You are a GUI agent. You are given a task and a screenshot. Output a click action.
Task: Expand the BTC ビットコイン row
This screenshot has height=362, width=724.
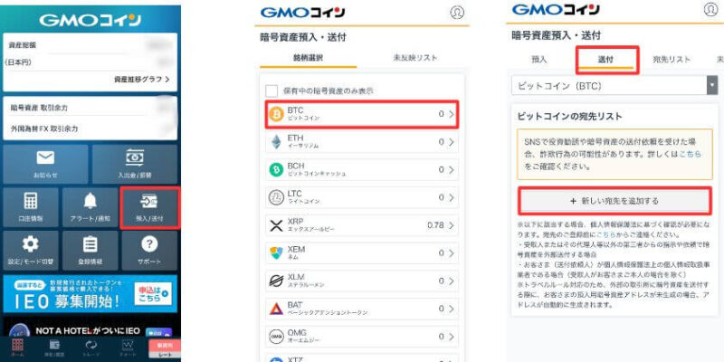pyautogui.click(x=362, y=114)
